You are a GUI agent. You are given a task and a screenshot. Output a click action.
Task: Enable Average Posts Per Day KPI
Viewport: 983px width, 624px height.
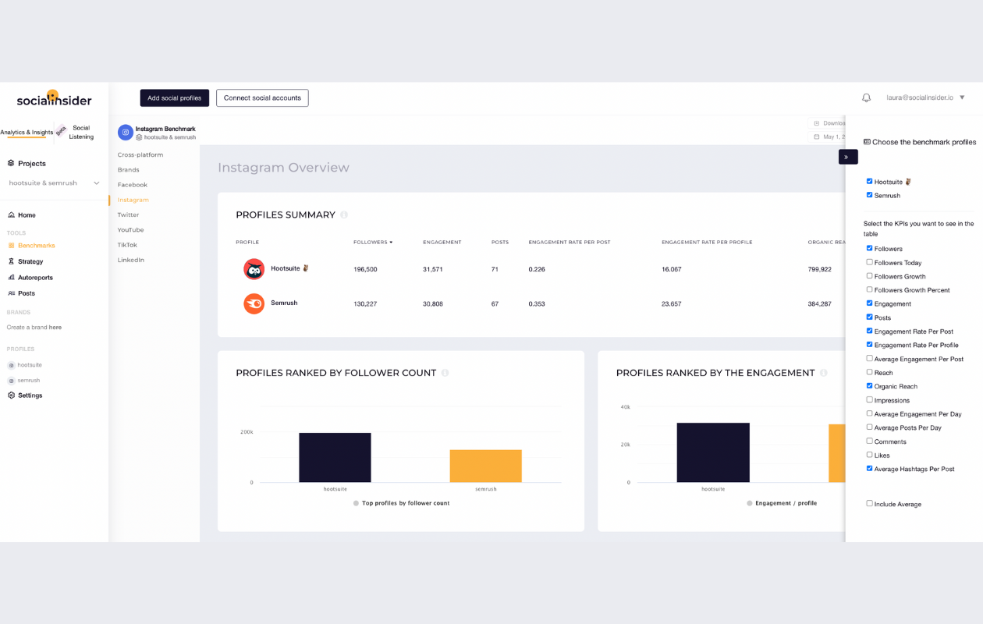[x=870, y=427]
